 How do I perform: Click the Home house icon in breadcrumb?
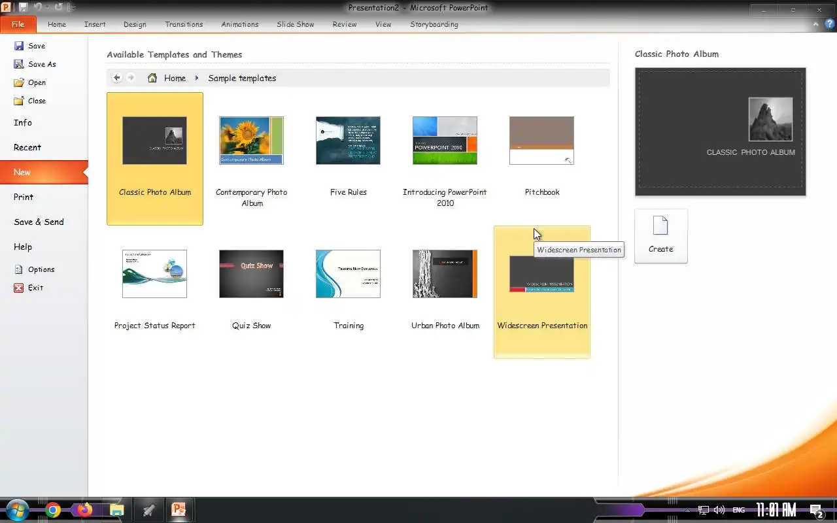tap(152, 78)
